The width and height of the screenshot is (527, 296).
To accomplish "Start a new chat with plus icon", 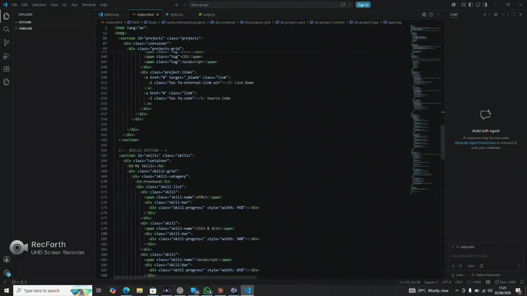I will coord(484,14).
